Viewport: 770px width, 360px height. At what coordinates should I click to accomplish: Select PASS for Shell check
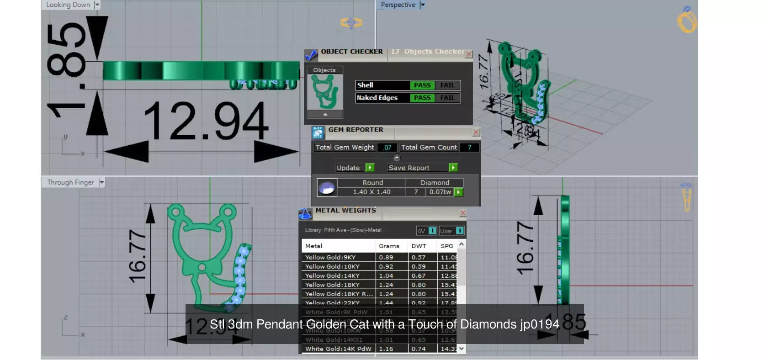[x=422, y=85]
